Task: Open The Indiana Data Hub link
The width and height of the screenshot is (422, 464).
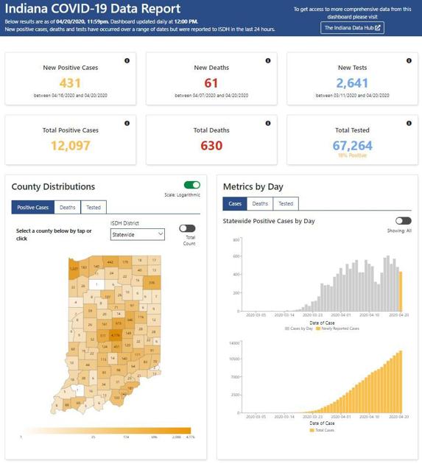Action: pos(352,28)
